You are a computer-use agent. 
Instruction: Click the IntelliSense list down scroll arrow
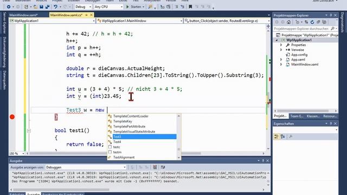(179, 158)
